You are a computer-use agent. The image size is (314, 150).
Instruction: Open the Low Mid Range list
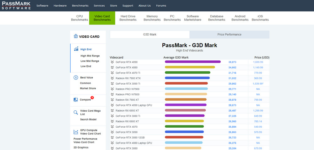90,61
